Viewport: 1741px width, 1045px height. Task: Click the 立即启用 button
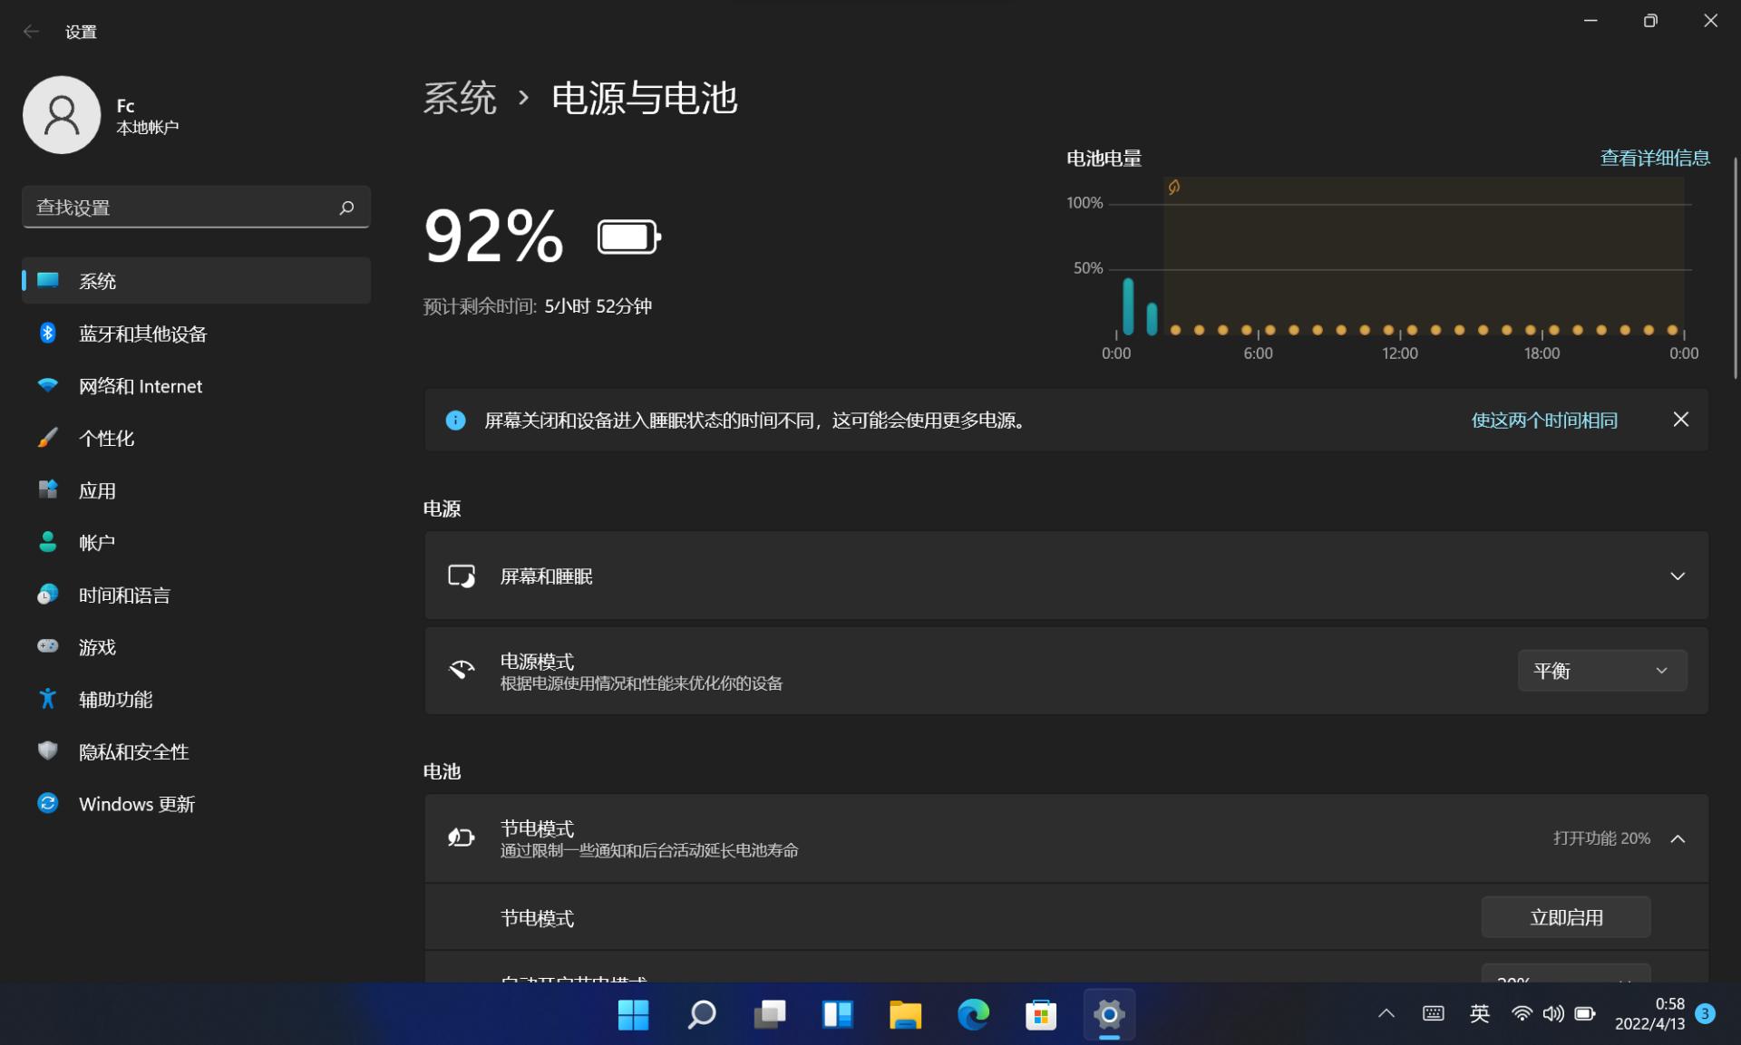pos(1565,917)
